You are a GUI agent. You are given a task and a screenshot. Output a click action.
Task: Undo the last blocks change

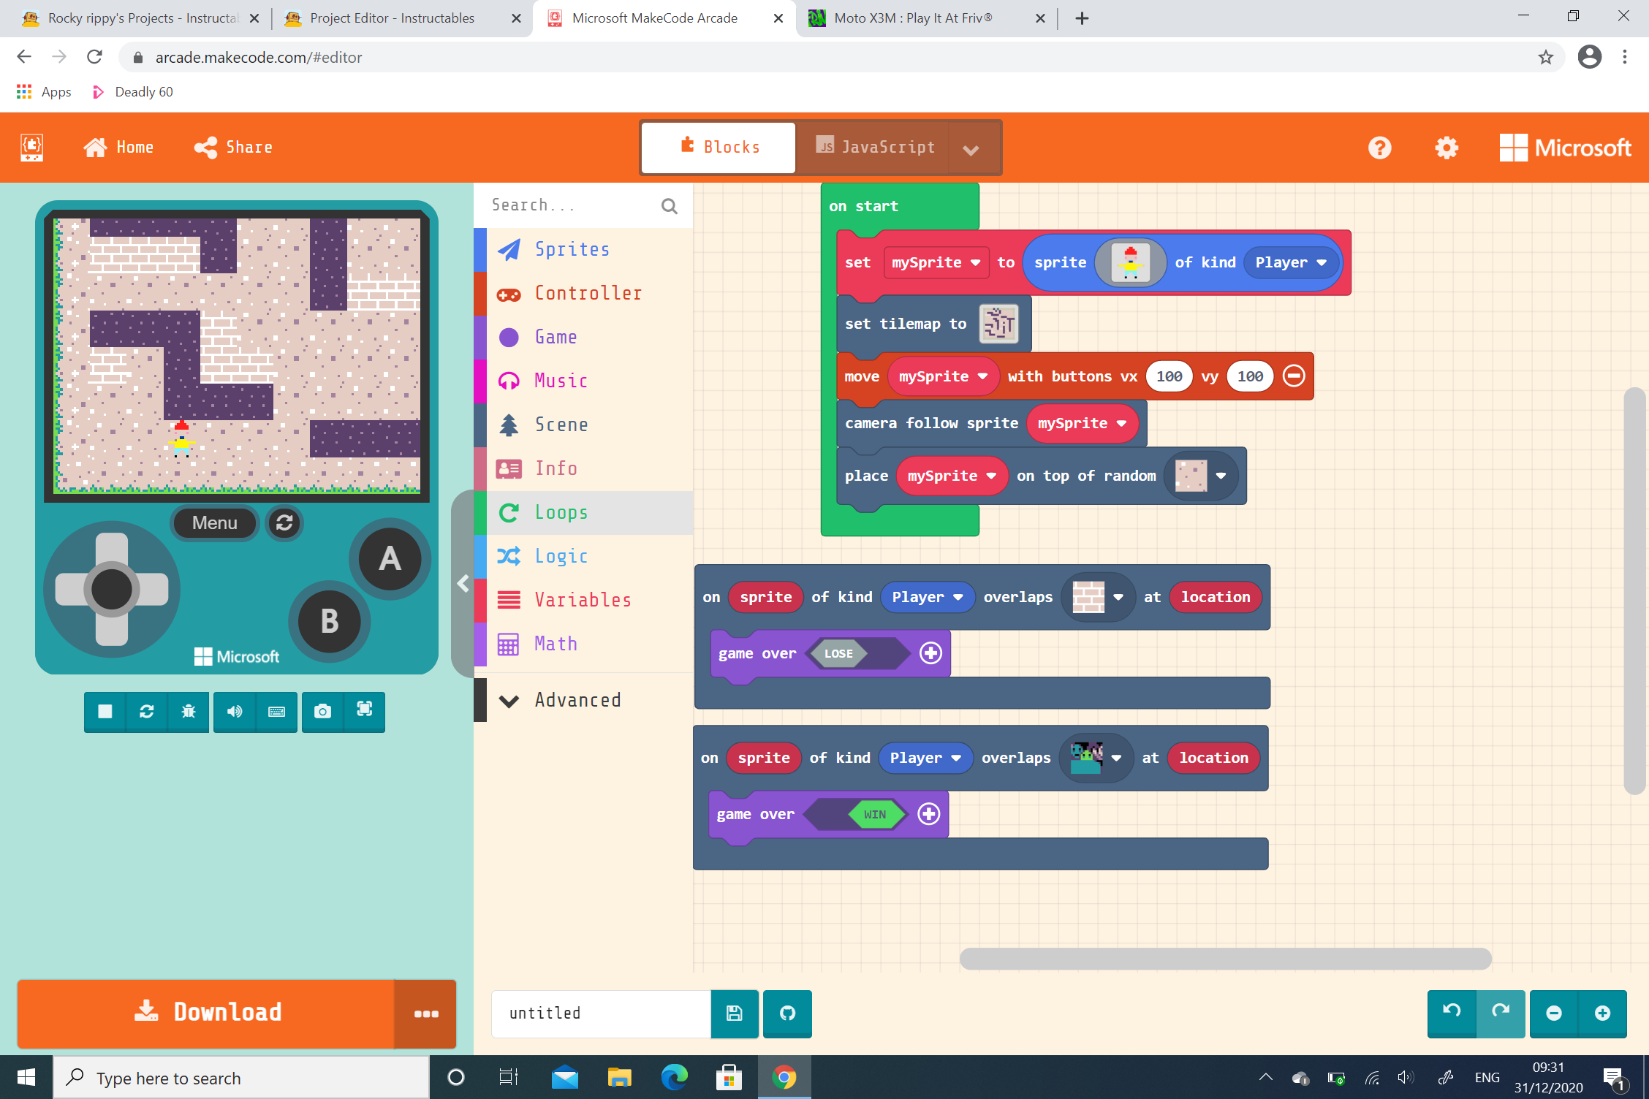pos(1452,1014)
